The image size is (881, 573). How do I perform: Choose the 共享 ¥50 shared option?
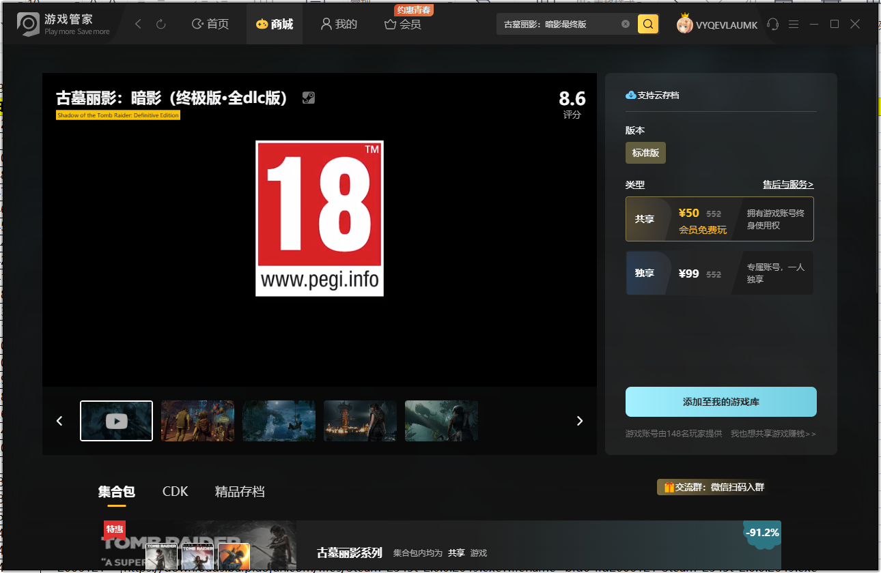point(720,219)
